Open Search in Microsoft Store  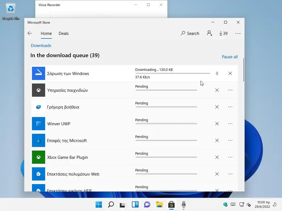pyautogui.click(x=190, y=33)
